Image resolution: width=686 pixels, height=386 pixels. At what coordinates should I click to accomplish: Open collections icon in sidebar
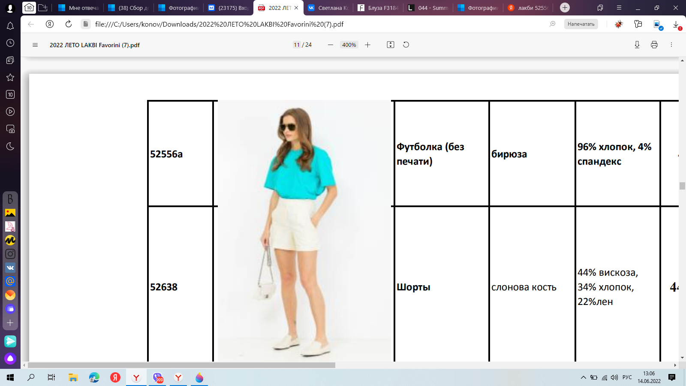click(10, 60)
